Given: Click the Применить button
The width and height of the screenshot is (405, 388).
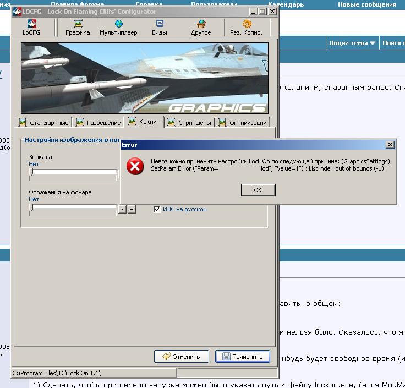Looking at the screenshot, I should click(243, 357).
